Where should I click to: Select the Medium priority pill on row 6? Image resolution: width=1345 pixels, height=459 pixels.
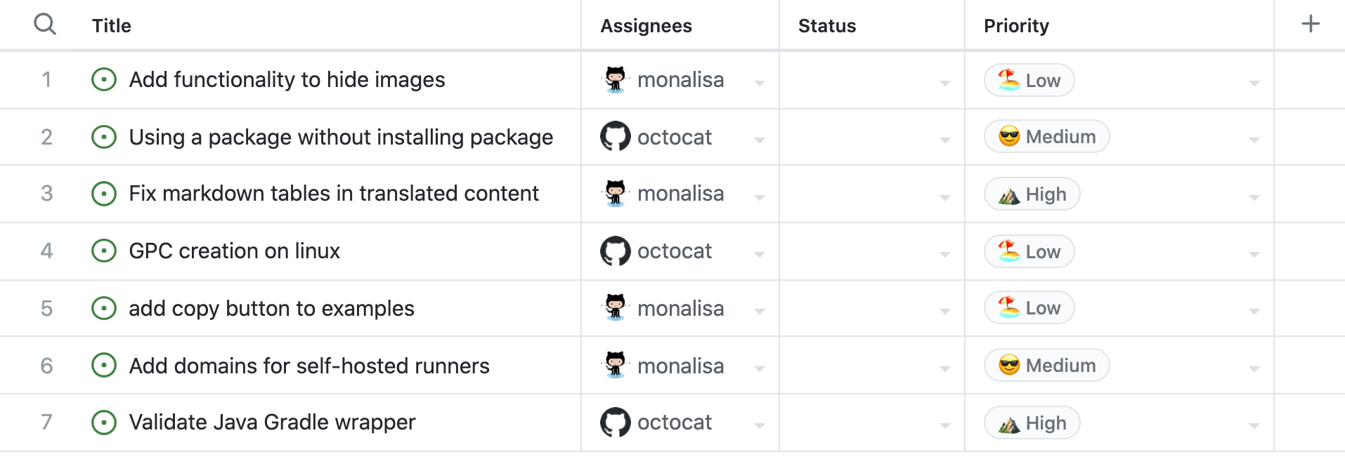pyautogui.click(x=1046, y=365)
